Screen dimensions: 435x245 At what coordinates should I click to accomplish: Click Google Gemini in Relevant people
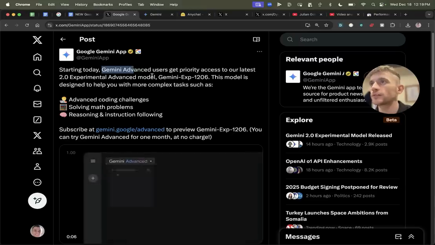pos(324,73)
